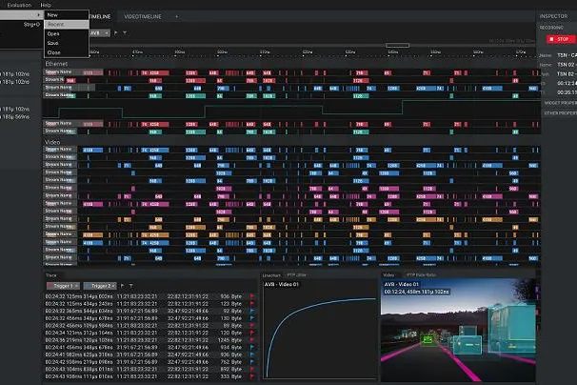Select the INSPECTOR panel heading
The width and height of the screenshot is (577, 385).
554,16
